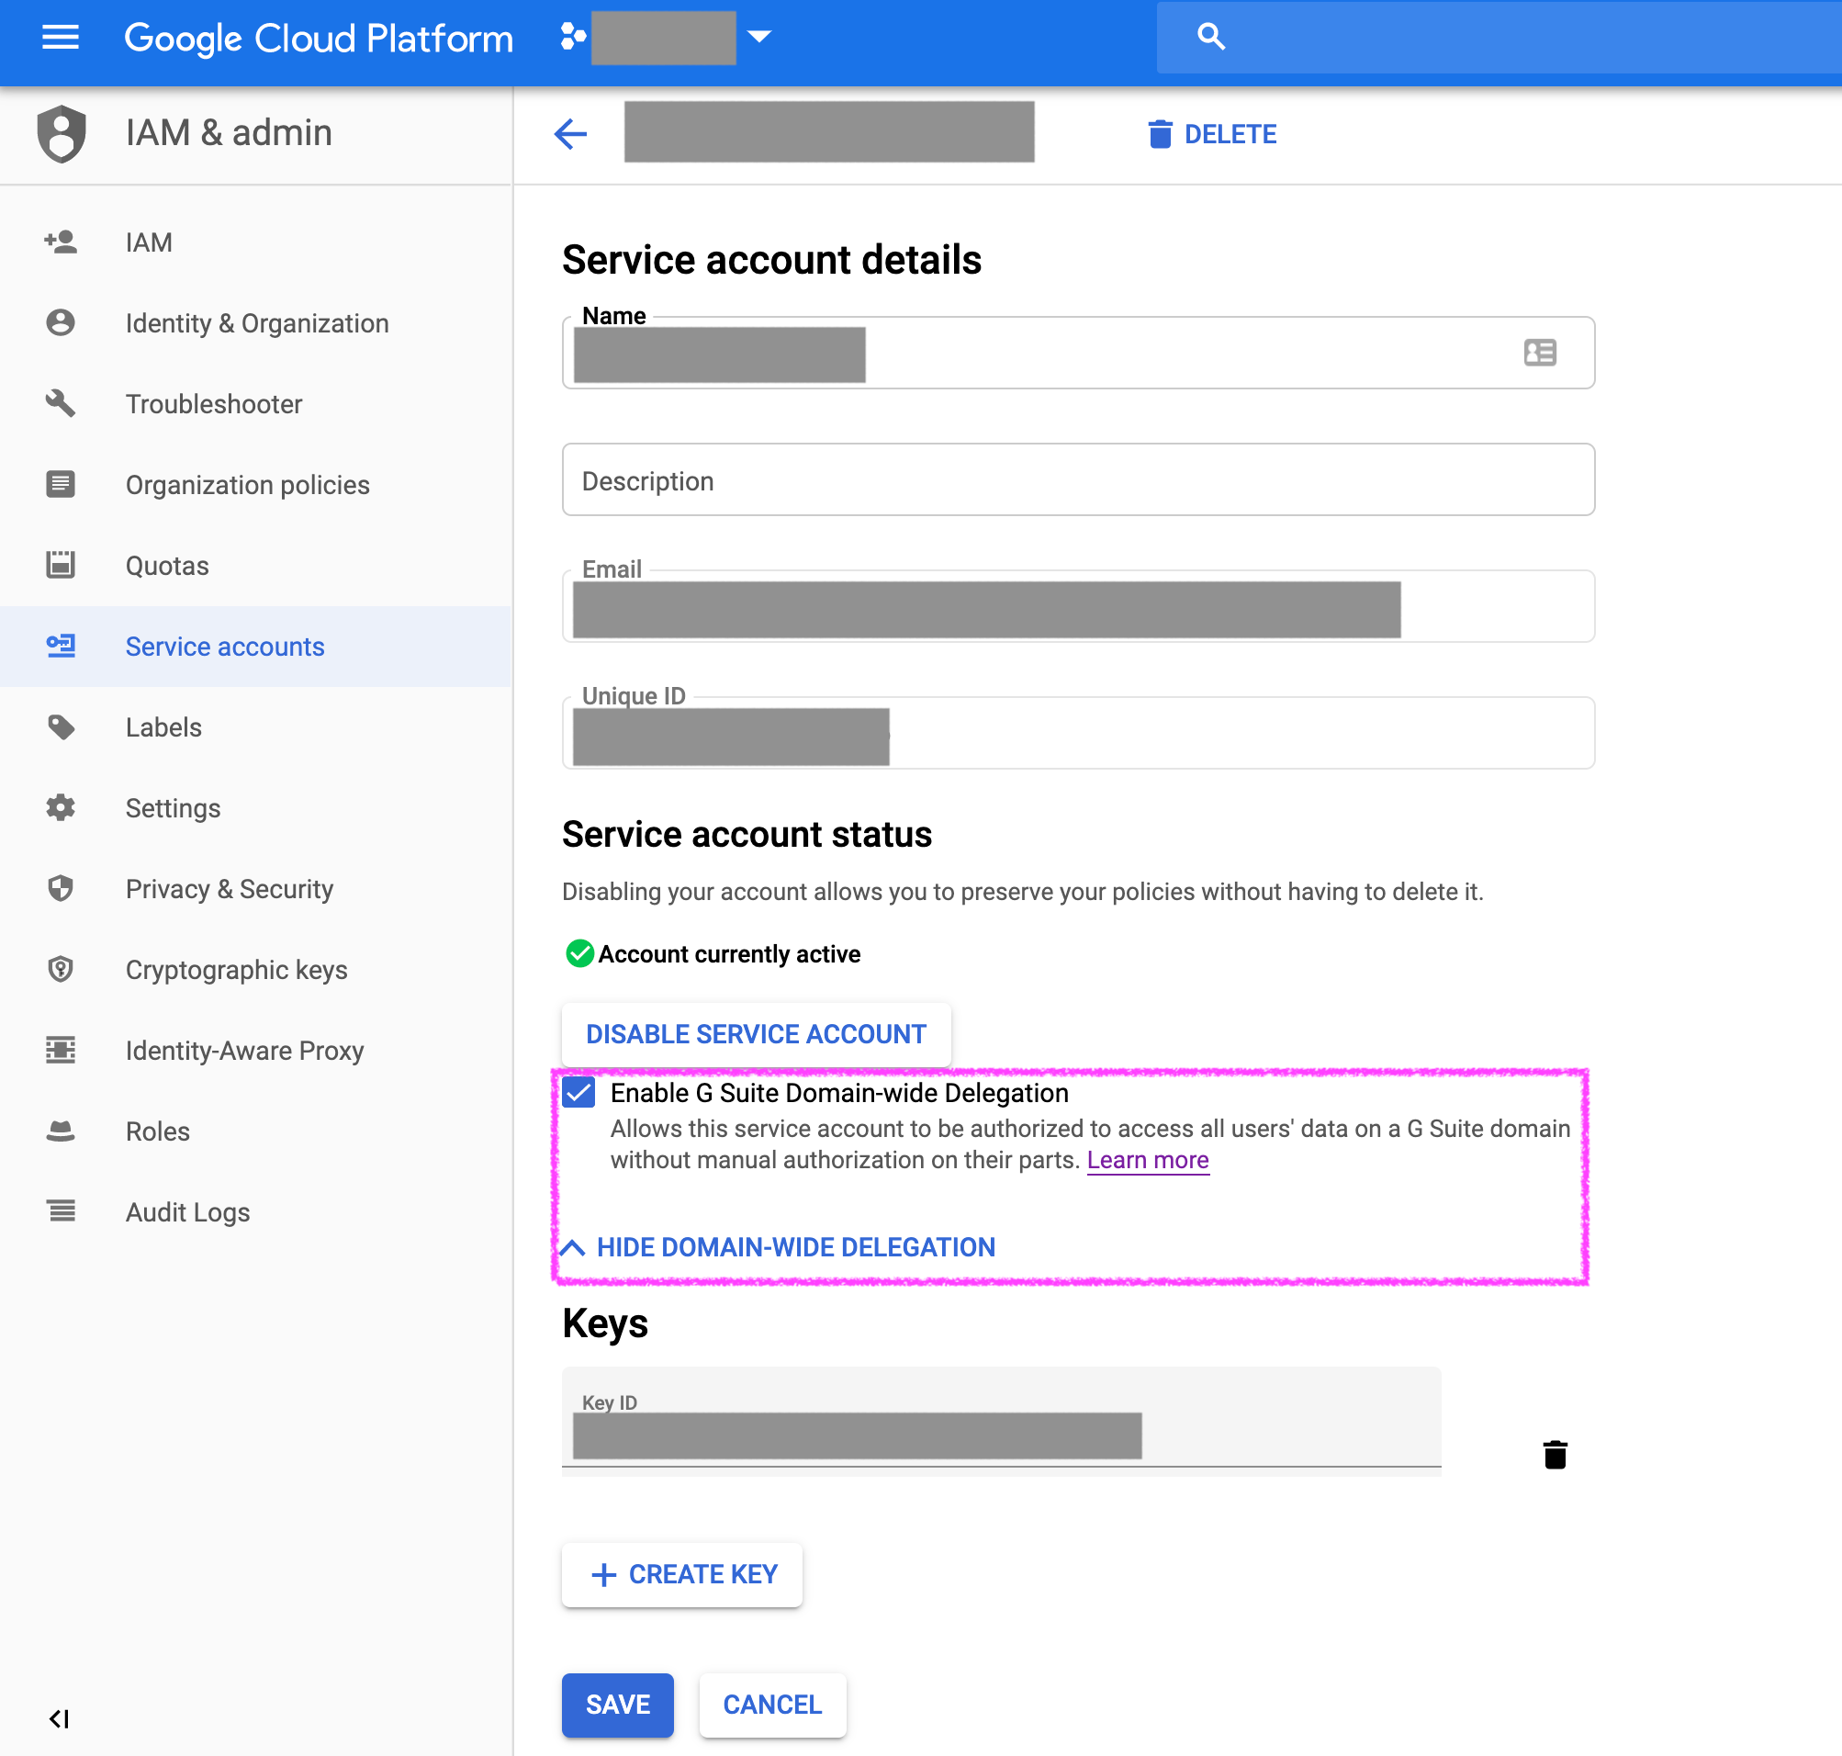
Task: Open the hamburger navigation menu
Action: click(61, 38)
